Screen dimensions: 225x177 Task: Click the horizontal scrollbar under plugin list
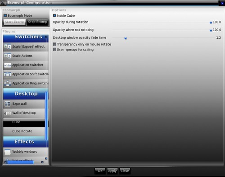(21, 162)
